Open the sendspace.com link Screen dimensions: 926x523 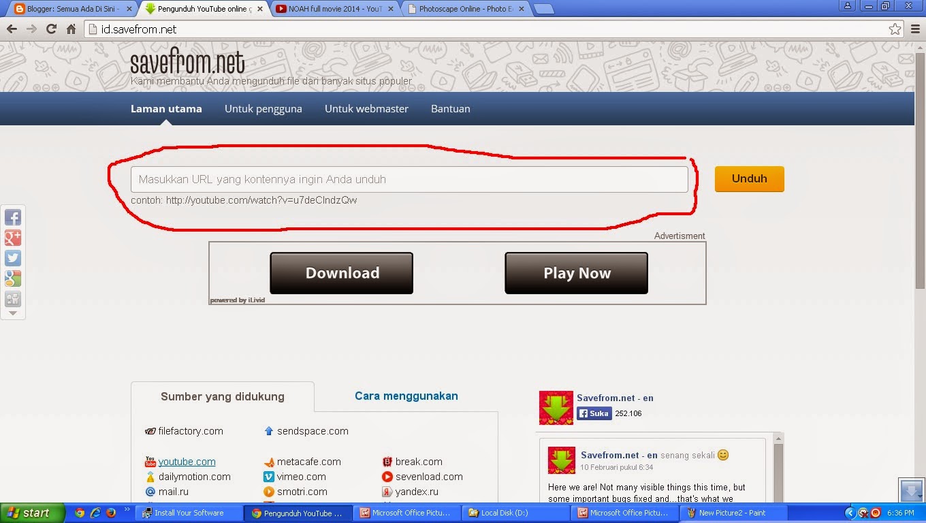313,431
